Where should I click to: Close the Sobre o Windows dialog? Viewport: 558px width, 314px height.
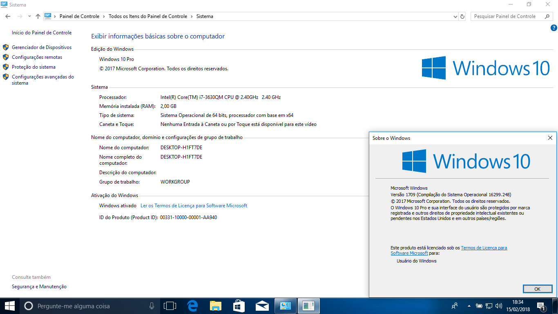coord(550,138)
